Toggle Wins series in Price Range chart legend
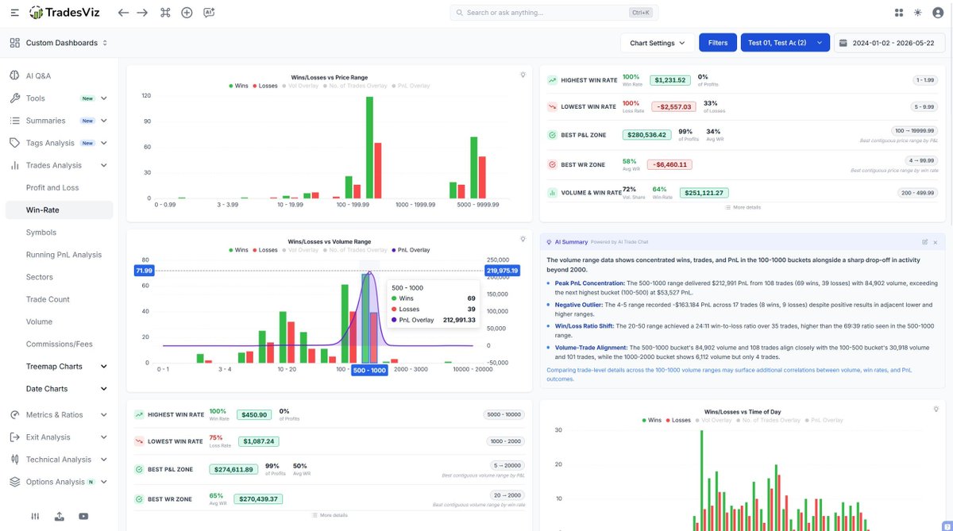Image resolution: width=953 pixels, height=531 pixels. coord(241,85)
